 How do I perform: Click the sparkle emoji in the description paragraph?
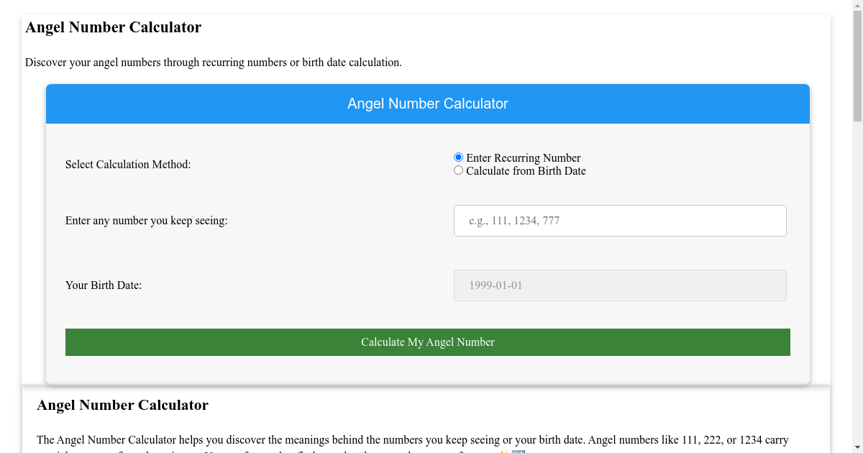coord(504,451)
